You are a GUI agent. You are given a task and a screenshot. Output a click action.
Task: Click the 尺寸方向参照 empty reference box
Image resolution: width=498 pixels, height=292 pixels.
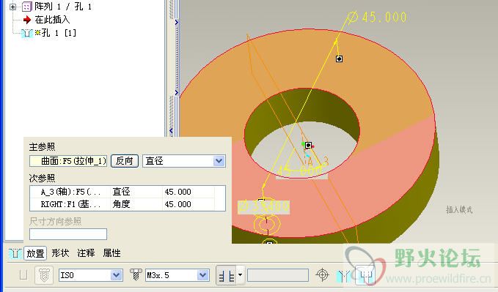(68, 234)
